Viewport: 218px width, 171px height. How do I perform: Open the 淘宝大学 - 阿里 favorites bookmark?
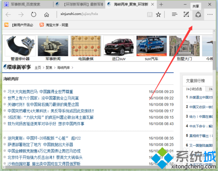[x=54, y=25]
